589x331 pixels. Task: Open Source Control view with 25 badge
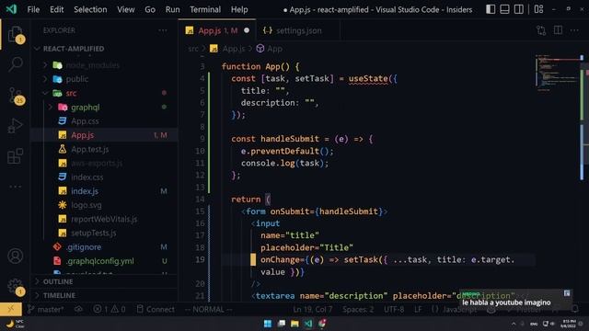click(x=16, y=96)
